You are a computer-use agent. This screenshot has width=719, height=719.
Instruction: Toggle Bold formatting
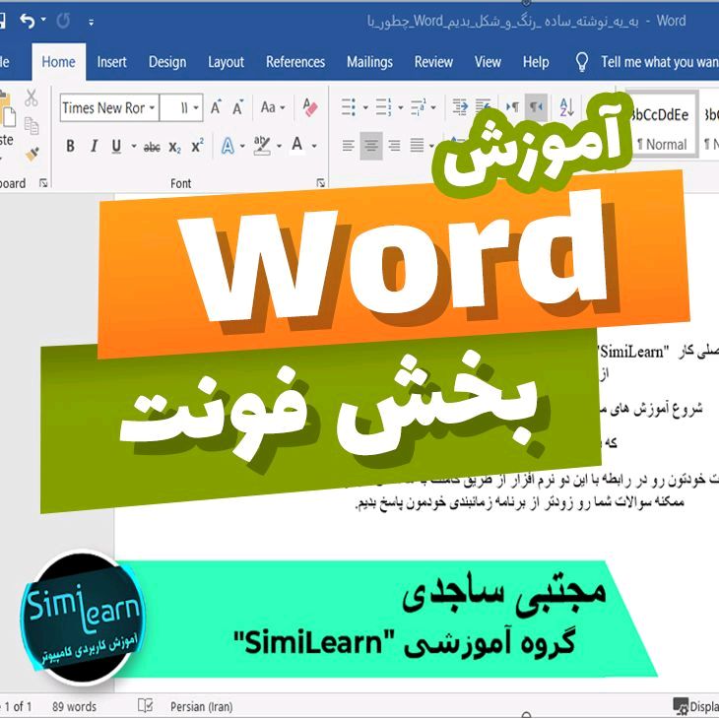pyautogui.click(x=70, y=147)
